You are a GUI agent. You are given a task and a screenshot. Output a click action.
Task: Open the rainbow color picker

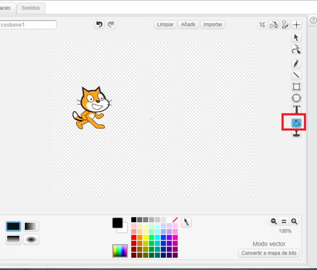point(120,251)
